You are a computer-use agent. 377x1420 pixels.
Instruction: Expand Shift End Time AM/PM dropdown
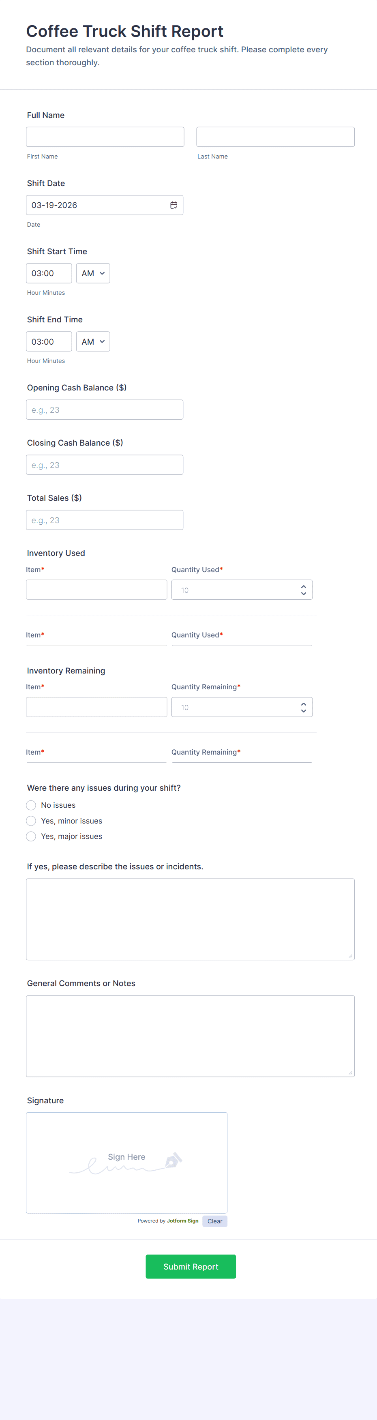coord(93,342)
